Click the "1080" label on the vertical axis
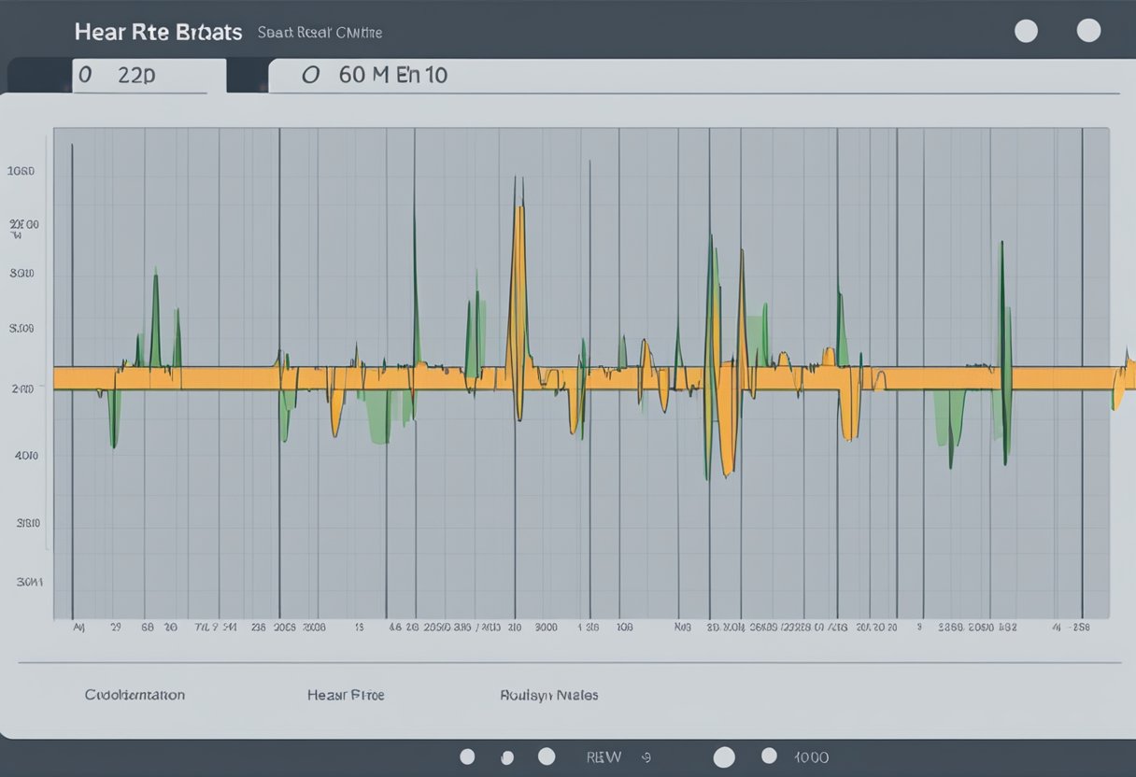Viewport: 1136px width, 777px height. click(x=21, y=172)
